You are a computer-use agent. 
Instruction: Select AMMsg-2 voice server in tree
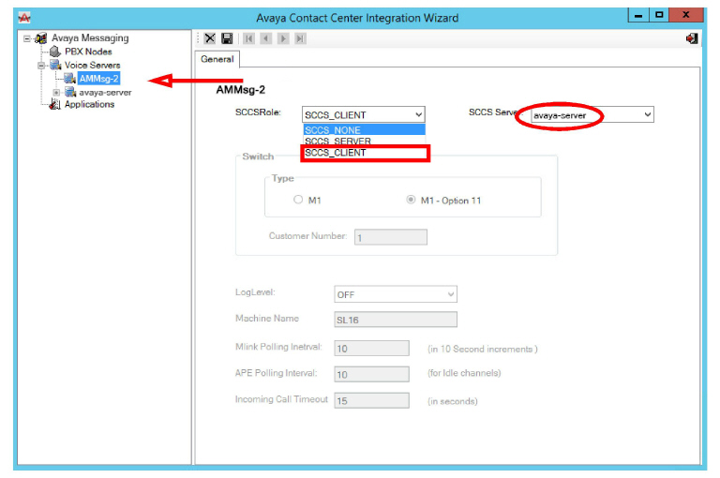click(x=98, y=79)
